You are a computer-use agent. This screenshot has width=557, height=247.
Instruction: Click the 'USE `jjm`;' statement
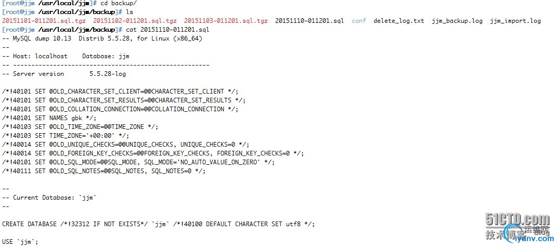(x=20, y=242)
